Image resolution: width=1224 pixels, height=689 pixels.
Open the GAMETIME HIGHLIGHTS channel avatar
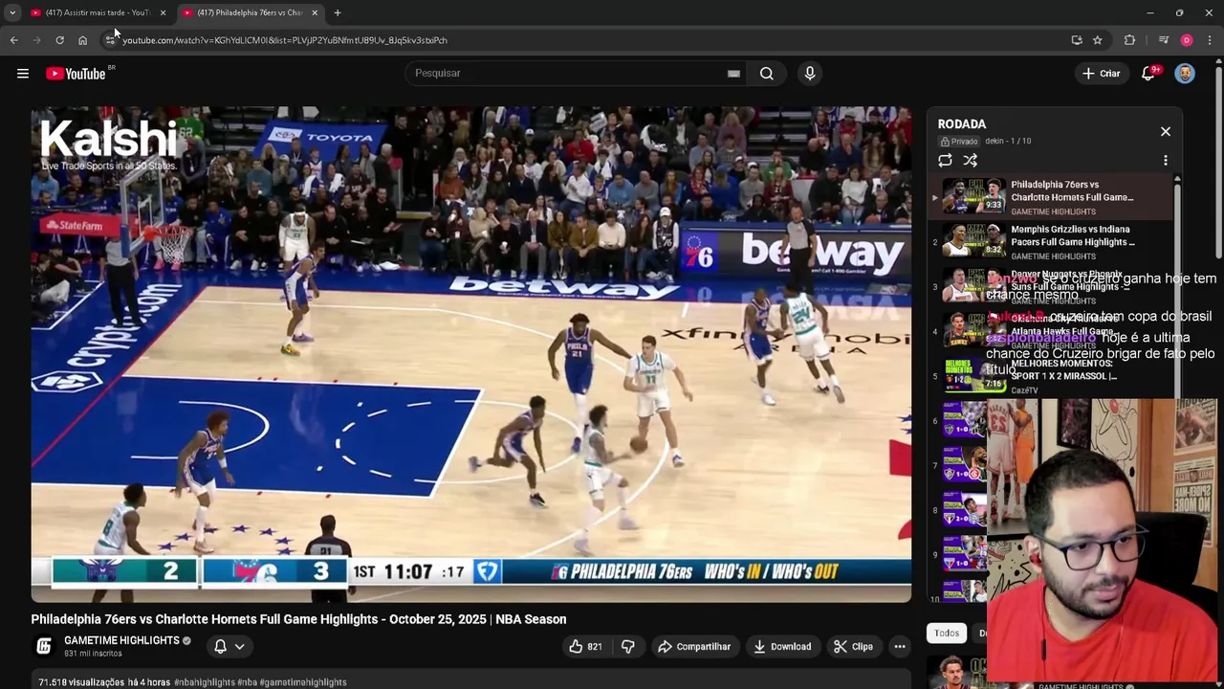(x=44, y=647)
